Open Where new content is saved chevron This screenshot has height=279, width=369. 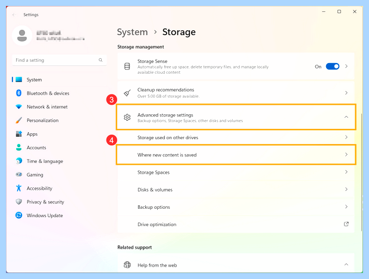click(x=346, y=155)
